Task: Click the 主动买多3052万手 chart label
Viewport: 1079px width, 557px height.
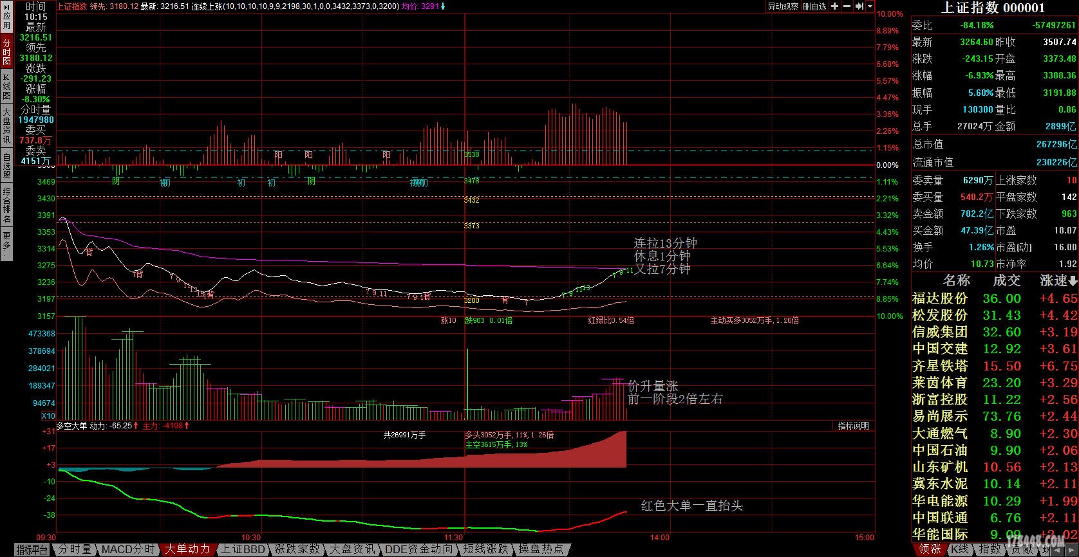Action: point(755,320)
